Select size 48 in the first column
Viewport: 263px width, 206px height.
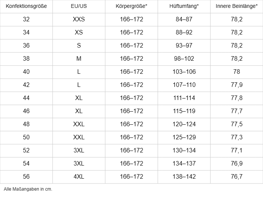pos(26,124)
